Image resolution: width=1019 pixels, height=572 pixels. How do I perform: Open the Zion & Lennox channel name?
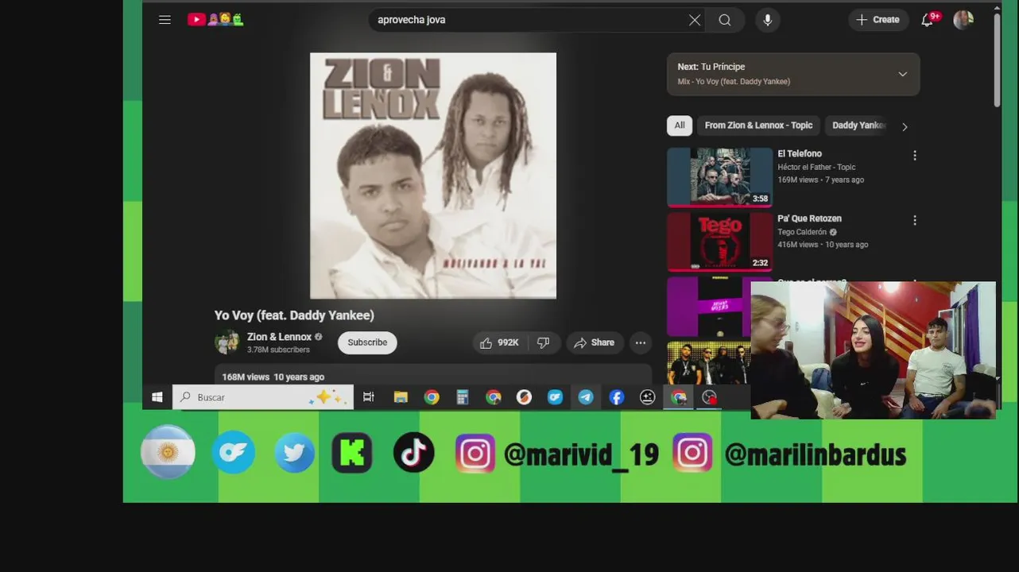279,337
